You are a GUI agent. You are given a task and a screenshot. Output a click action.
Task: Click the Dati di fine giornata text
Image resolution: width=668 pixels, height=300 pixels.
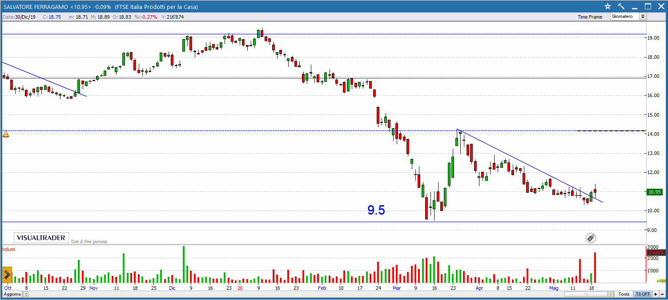[89, 242]
